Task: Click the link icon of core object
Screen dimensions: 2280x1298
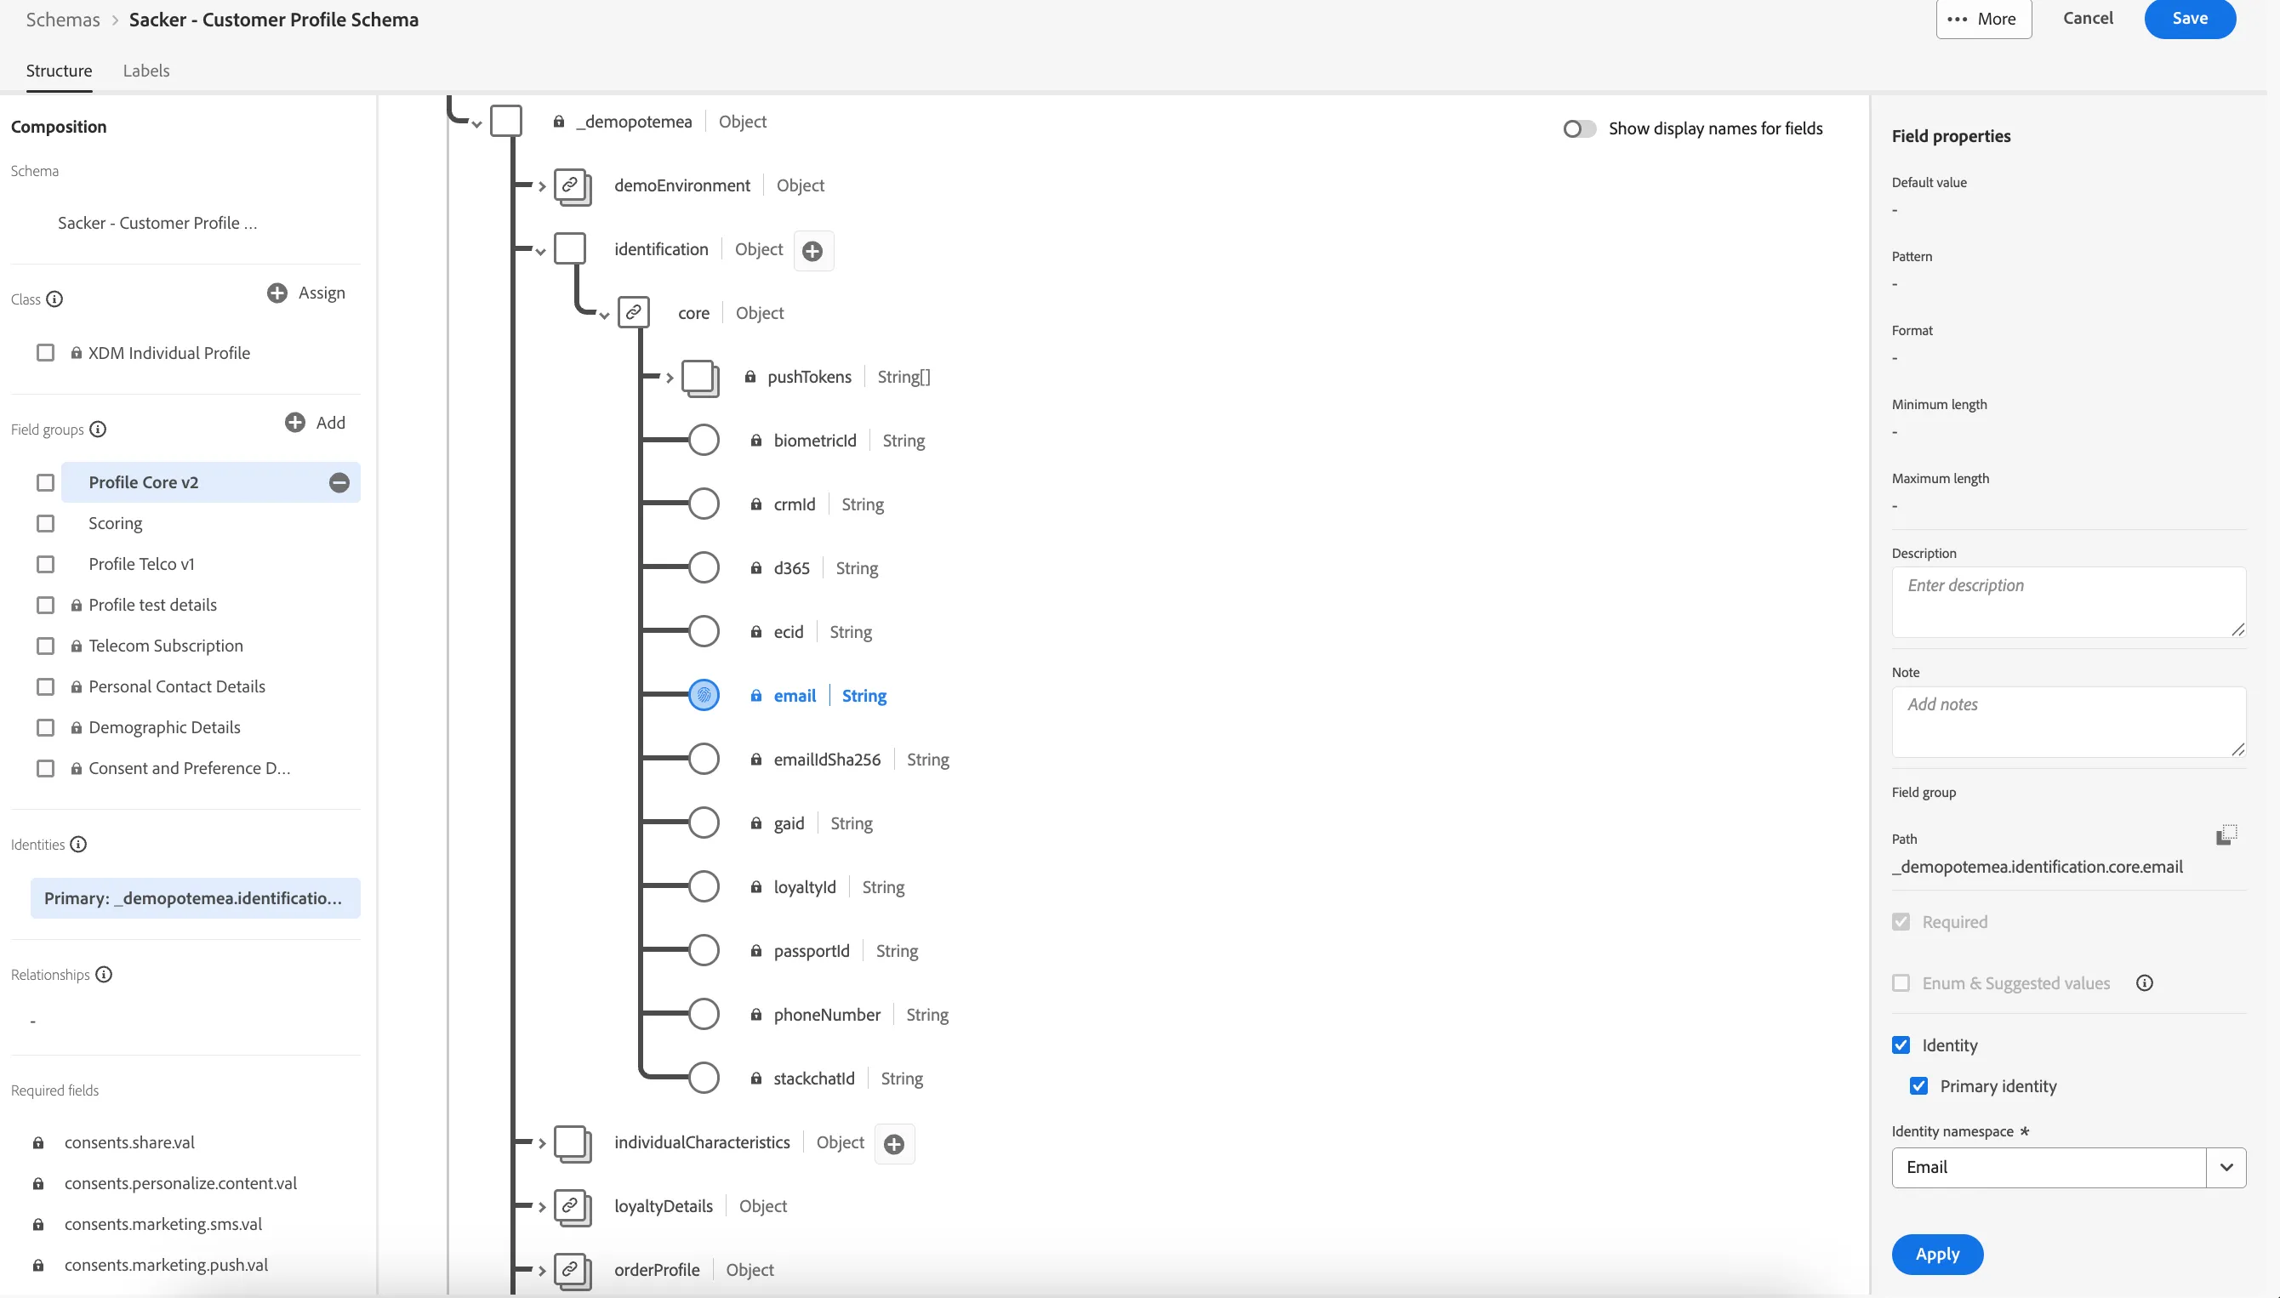Action: [634, 313]
